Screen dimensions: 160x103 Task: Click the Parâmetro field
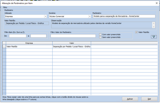[x=124, y=16]
